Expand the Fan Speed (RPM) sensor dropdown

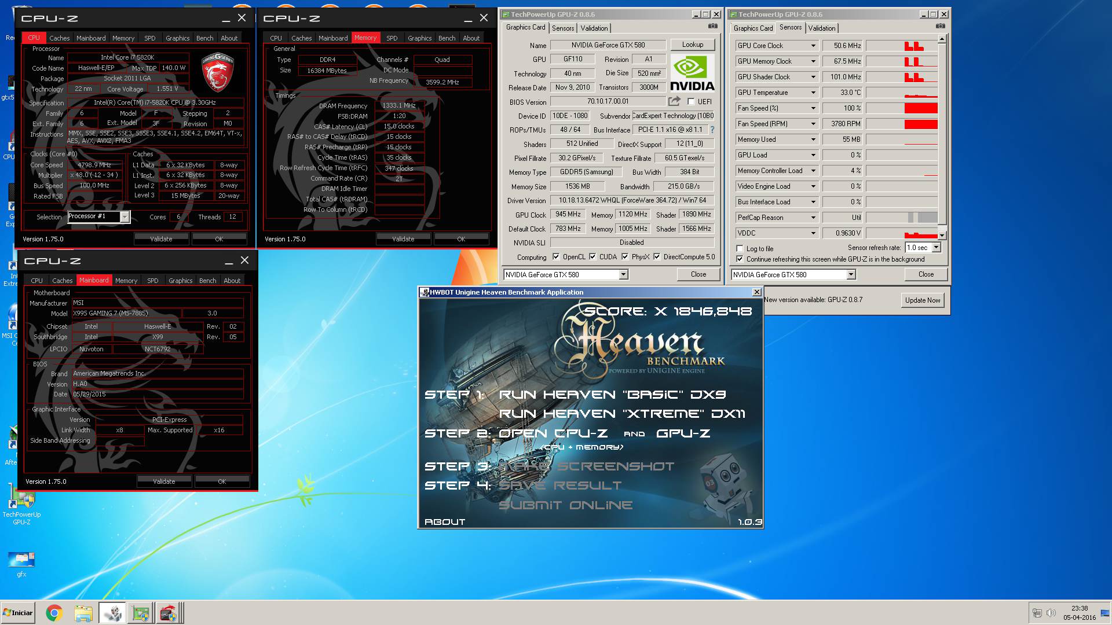(x=813, y=124)
